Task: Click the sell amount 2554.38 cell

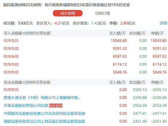Action: (x=140, y=106)
